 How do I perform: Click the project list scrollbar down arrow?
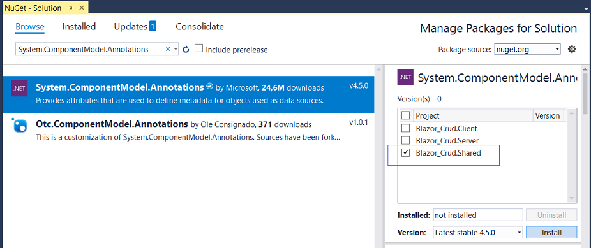pyautogui.click(x=572, y=198)
